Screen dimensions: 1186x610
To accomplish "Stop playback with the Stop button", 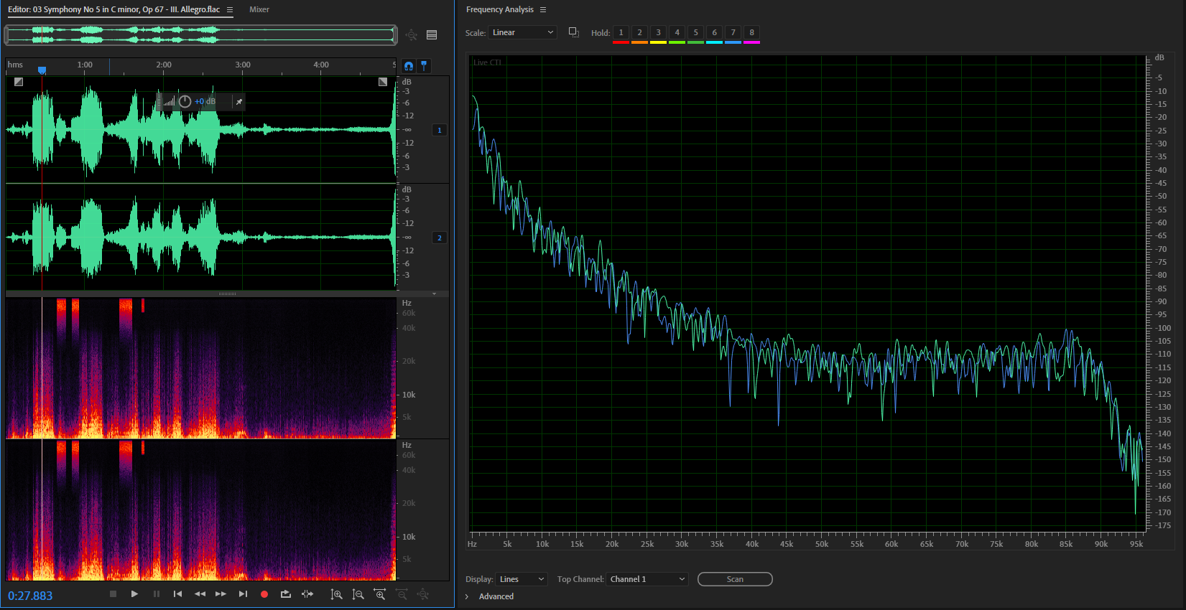I will (113, 594).
